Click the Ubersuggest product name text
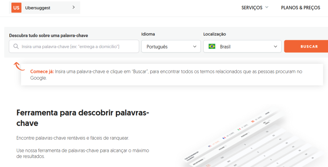Image resolution: width=328 pixels, height=167 pixels. (x=38, y=8)
